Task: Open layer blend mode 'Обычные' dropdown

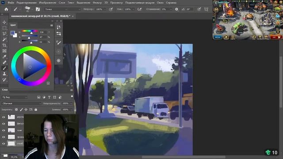Action: pos(21,103)
